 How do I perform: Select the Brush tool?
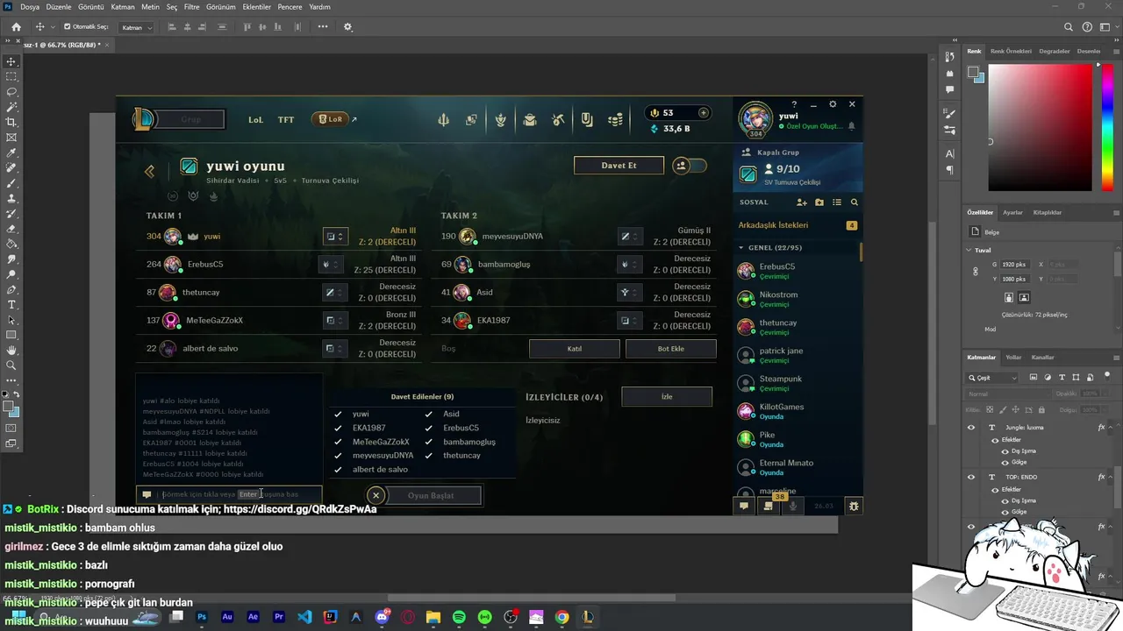(11, 183)
